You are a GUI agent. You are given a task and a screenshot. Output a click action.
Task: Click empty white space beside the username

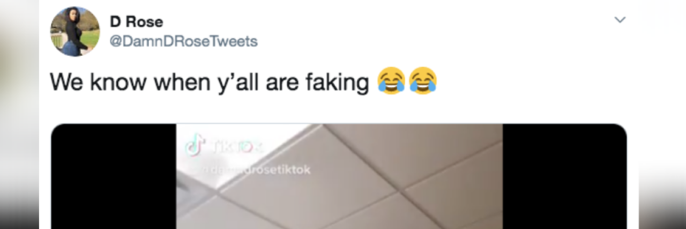pos(429,32)
